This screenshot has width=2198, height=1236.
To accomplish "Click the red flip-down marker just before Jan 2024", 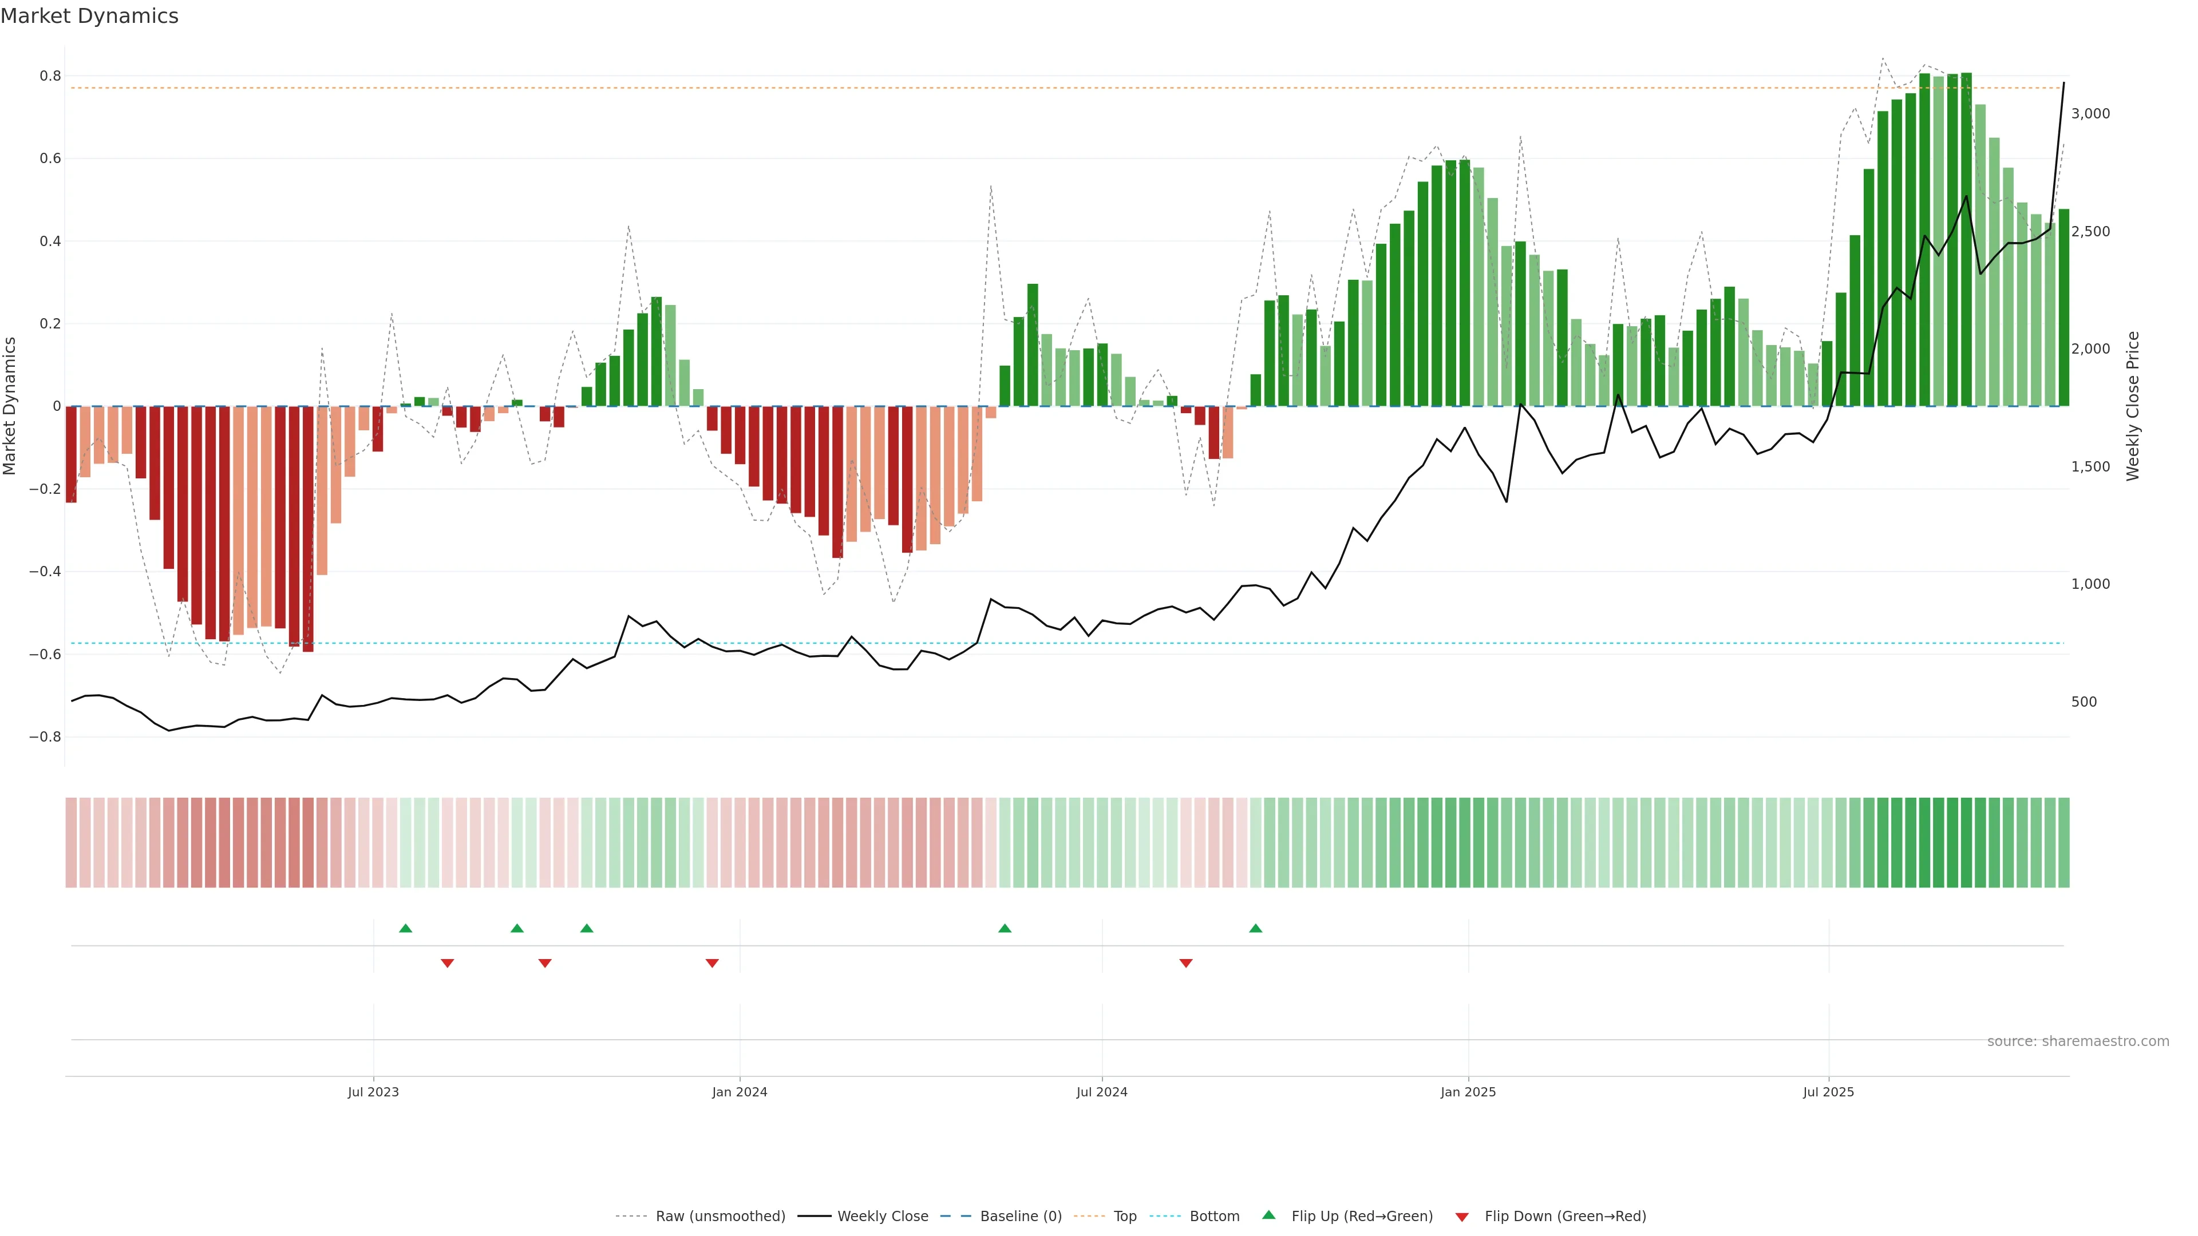I will tap(711, 963).
